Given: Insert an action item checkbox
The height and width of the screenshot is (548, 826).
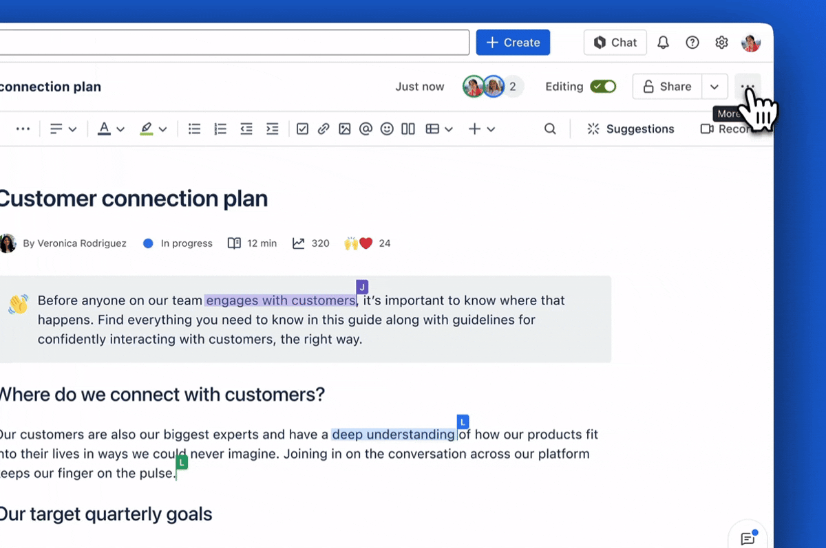Looking at the screenshot, I should tap(302, 129).
